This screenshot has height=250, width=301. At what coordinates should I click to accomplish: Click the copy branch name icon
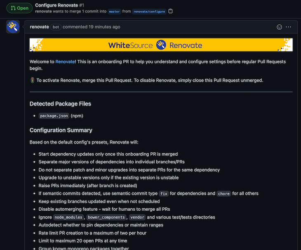pos(171,12)
